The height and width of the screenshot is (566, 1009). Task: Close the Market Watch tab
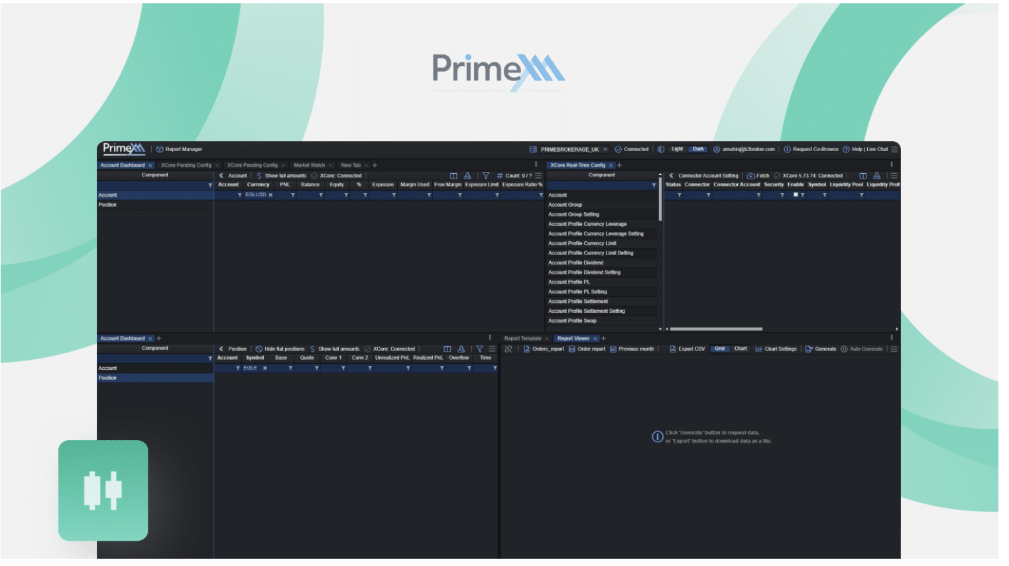331,165
